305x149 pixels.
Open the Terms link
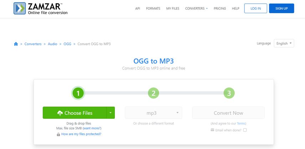(241, 124)
